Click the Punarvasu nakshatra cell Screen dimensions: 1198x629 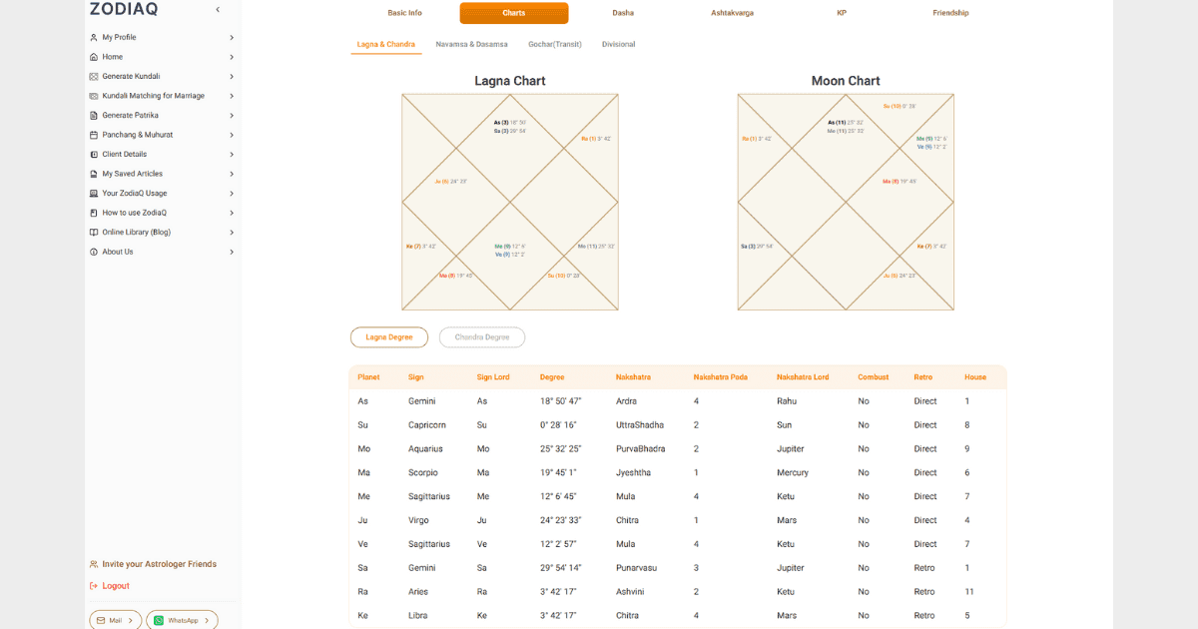[x=636, y=568]
